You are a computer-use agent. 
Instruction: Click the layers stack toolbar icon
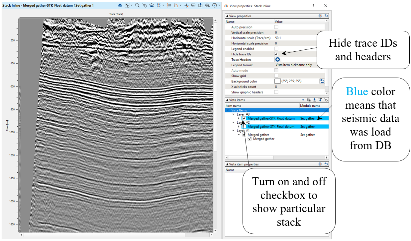tap(151, 6)
